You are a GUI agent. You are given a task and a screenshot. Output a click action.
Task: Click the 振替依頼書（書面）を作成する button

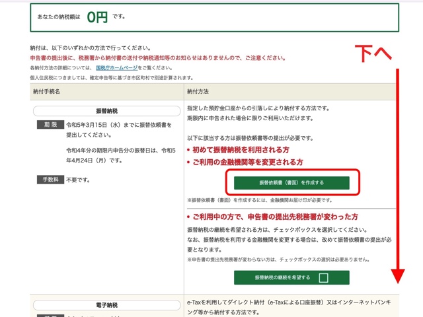click(x=291, y=182)
